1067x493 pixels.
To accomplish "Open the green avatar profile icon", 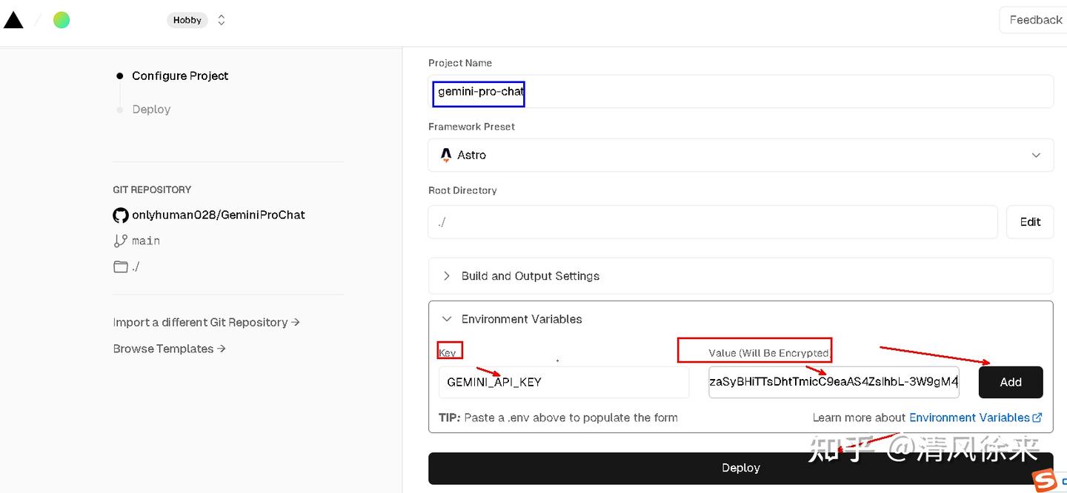I will click(x=61, y=19).
